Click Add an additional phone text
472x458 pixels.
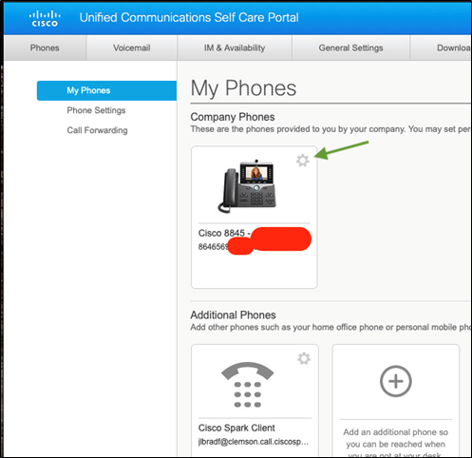pyautogui.click(x=396, y=444)
